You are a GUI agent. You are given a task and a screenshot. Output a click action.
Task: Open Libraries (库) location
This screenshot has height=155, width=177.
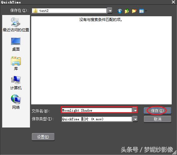point(16,63)
